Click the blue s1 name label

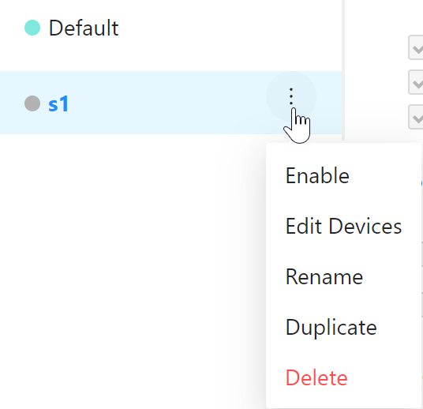(x=58, y=103)
